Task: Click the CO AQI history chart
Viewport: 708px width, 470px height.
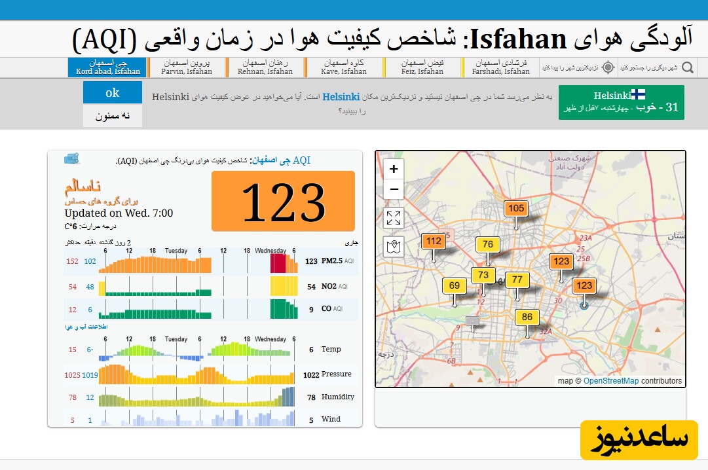Action: click(x=198, y=309)
